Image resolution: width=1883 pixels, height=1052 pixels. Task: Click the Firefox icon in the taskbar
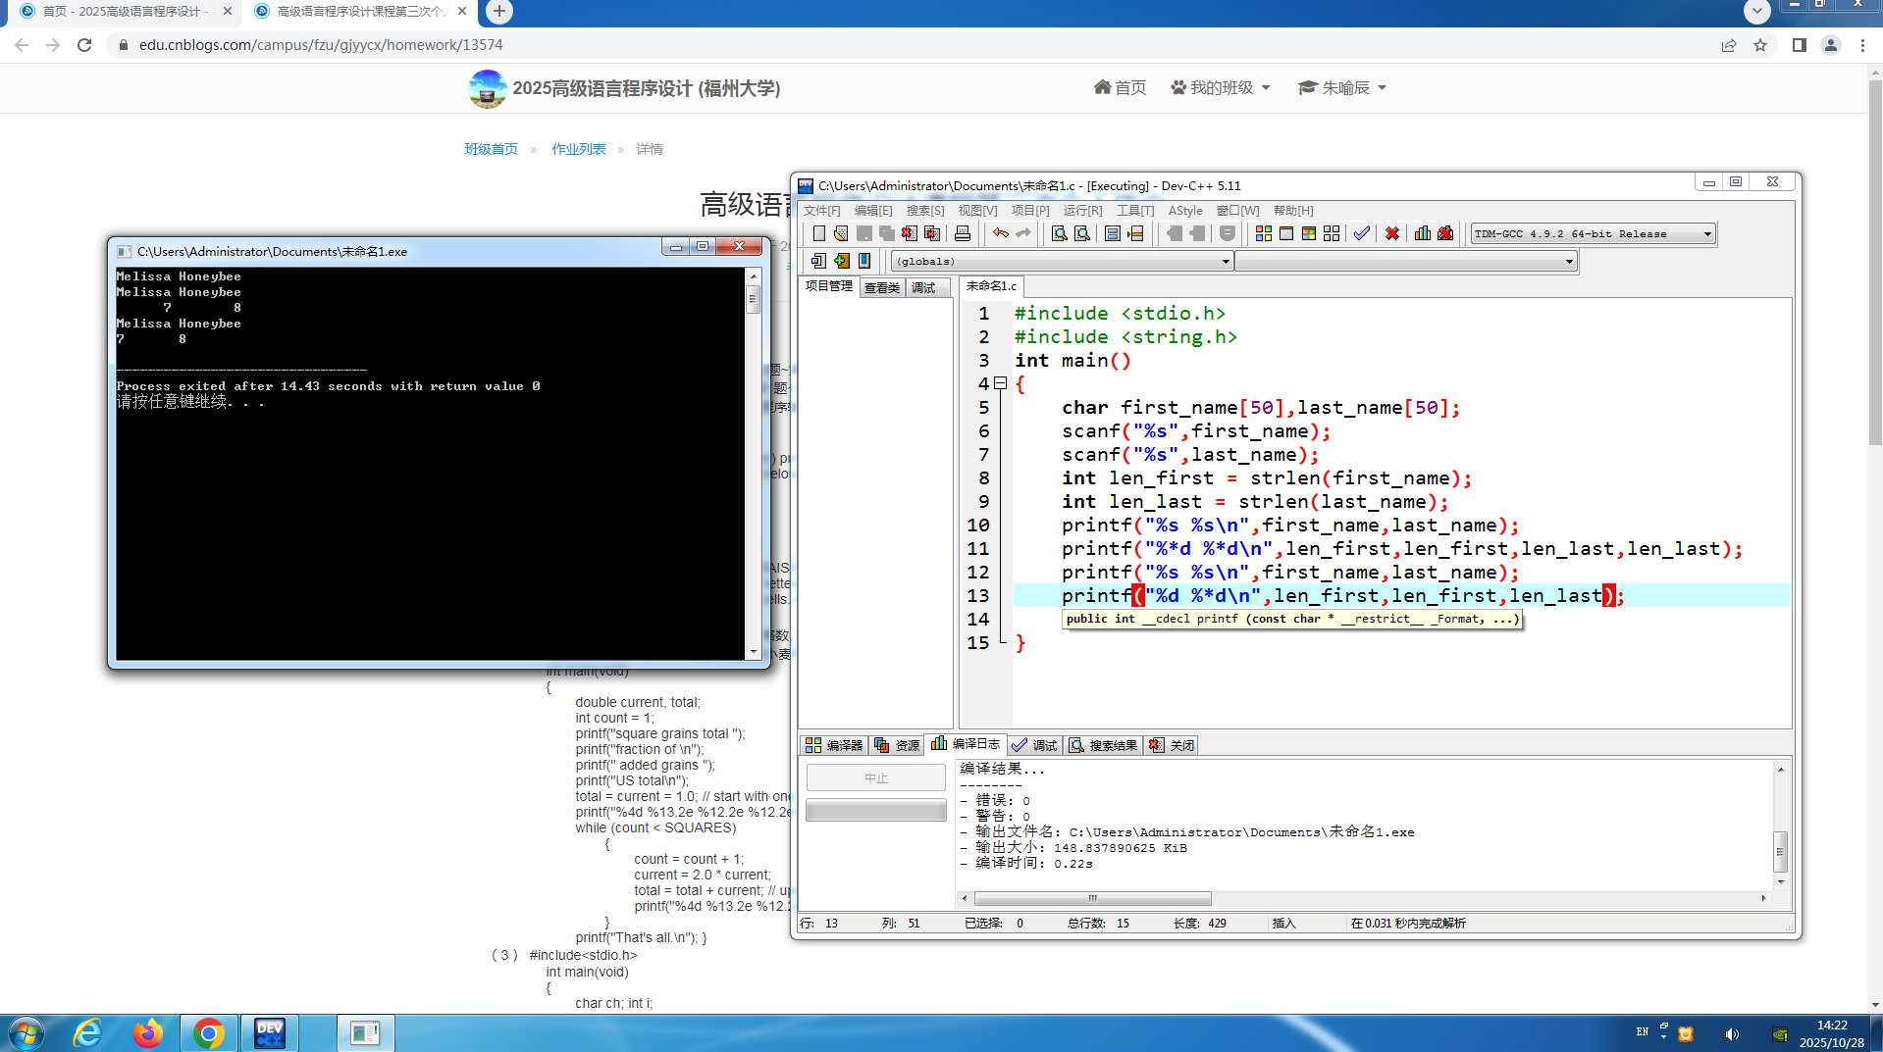click(148, 1033)
